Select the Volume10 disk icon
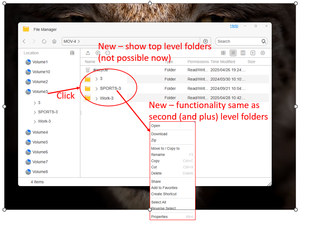 coord(28,72)
